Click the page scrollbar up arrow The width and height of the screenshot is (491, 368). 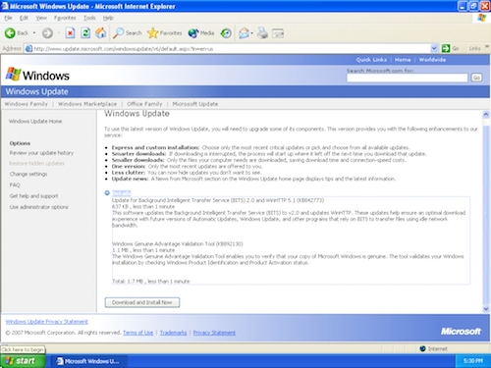point(486,115)
